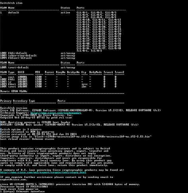The image size is (188, 193).
Task: Click the 'Copyright (c) 1986-2015' line
Action: [37, 115]
